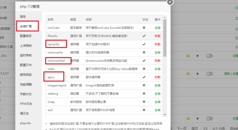Select the opcache extension name
The width and height of the screenshot is (238, 130).
54,44
